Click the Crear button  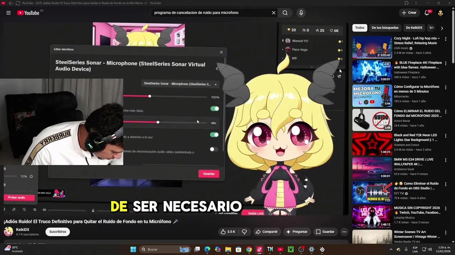point(409,13)
